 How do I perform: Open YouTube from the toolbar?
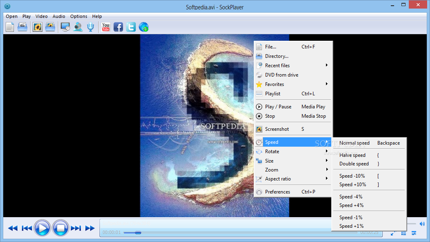(x=106, y=27)
